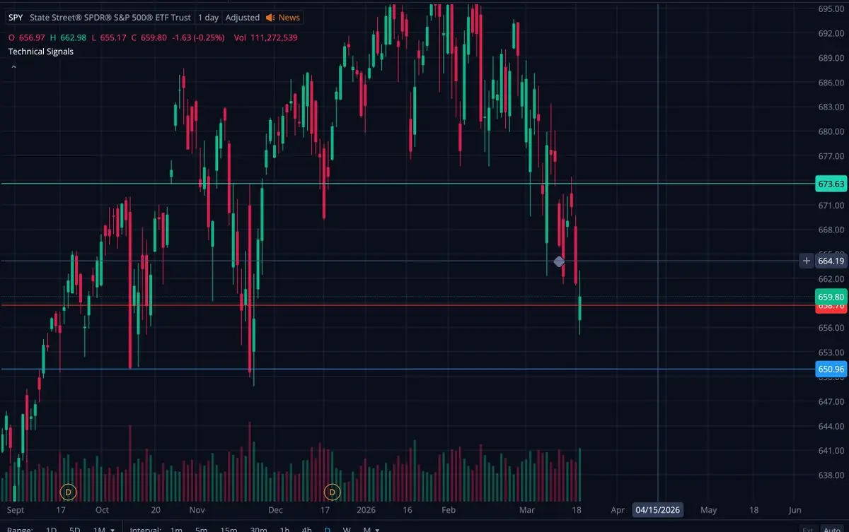Click the low price value 655.17

click(x=112, y=37)
